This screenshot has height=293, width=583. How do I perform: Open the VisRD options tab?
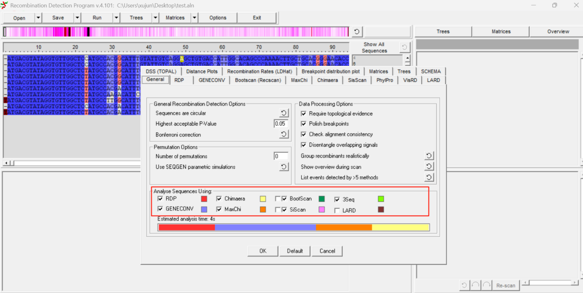click(x=410, y=80)
